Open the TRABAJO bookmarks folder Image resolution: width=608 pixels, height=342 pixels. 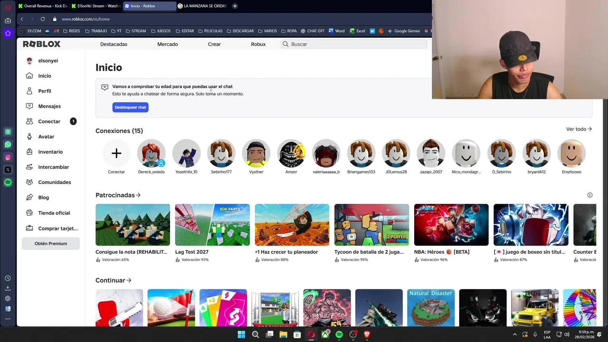[96, 31]
